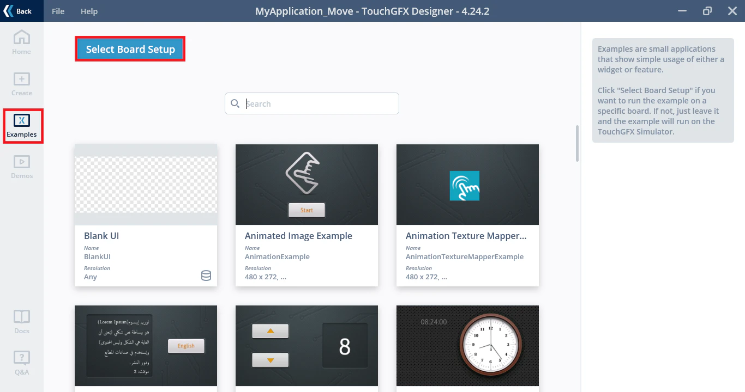Click the Animation Texture Mapper title text

[x=466, y=236]
